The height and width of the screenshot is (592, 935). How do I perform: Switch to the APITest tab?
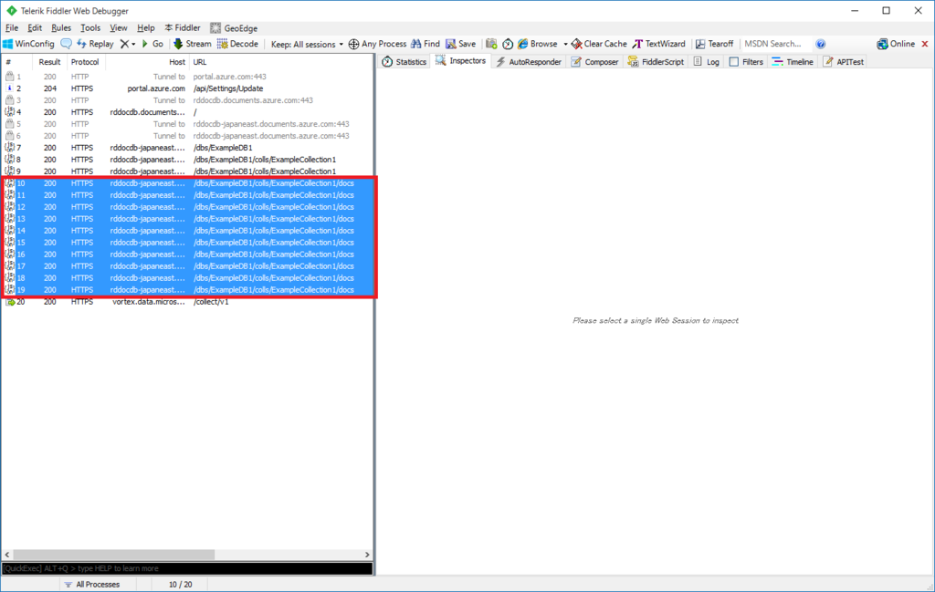coord(843,61)
